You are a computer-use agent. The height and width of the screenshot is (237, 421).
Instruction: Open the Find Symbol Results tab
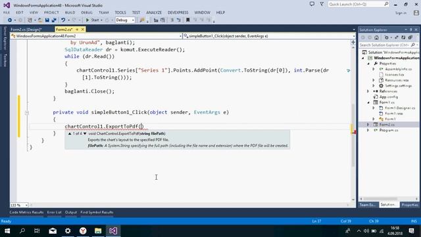click(x=97, y=213)
